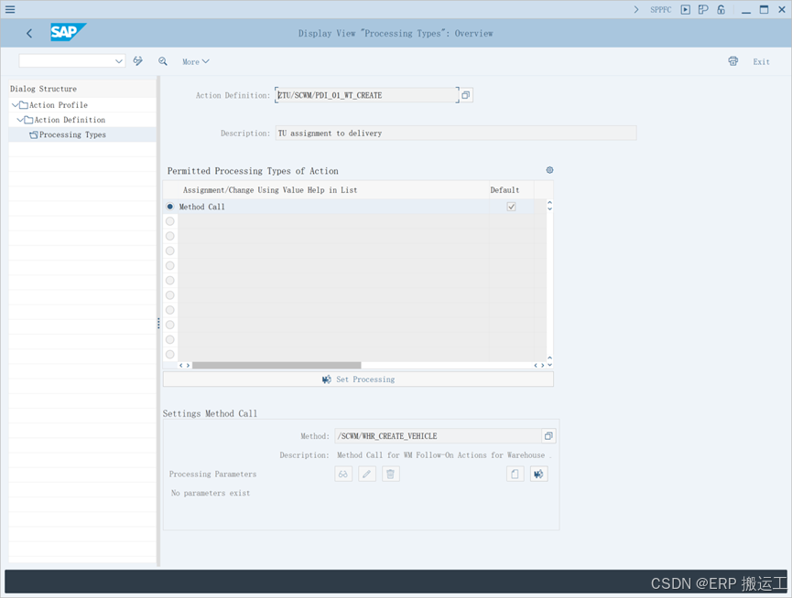792x598 pixels.
Task: Display parameters with the glasses icon
Action: (x=342, y=474)
